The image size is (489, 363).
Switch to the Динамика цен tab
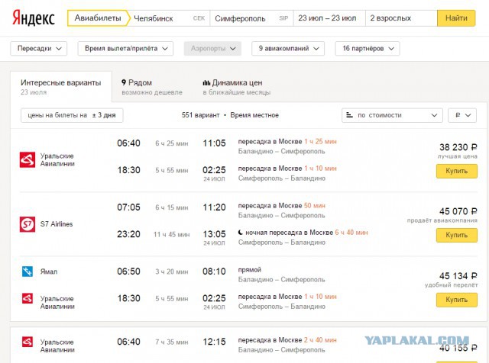click(x=236, y=87)
